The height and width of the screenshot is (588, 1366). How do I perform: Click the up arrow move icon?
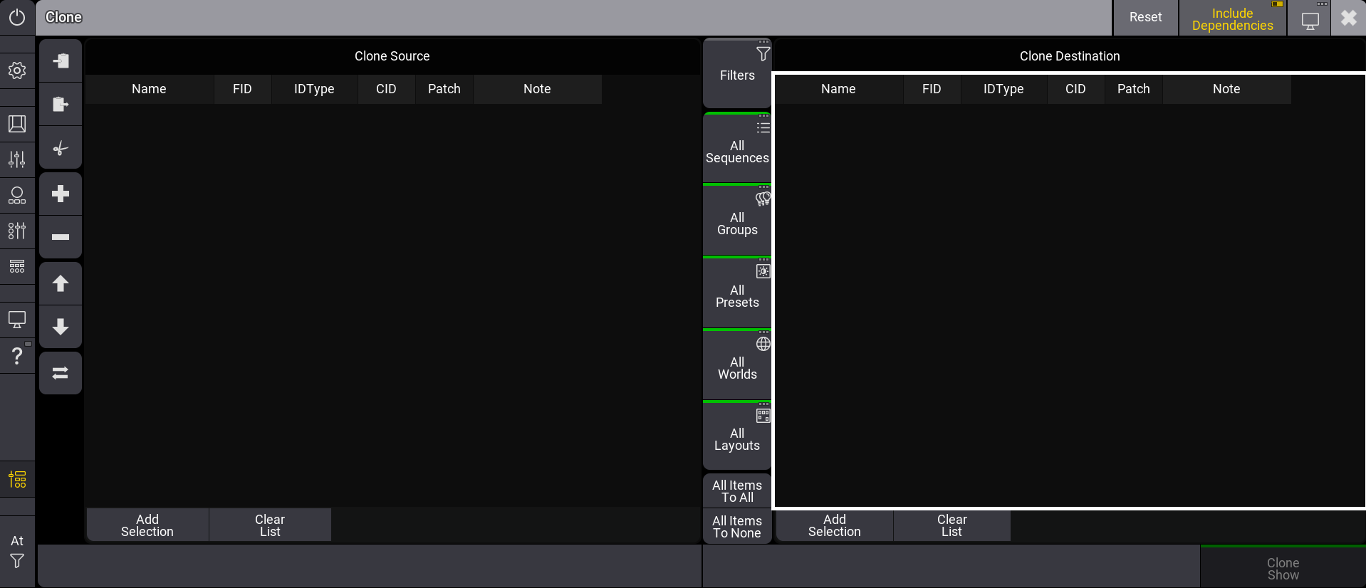tap(61, 283)
